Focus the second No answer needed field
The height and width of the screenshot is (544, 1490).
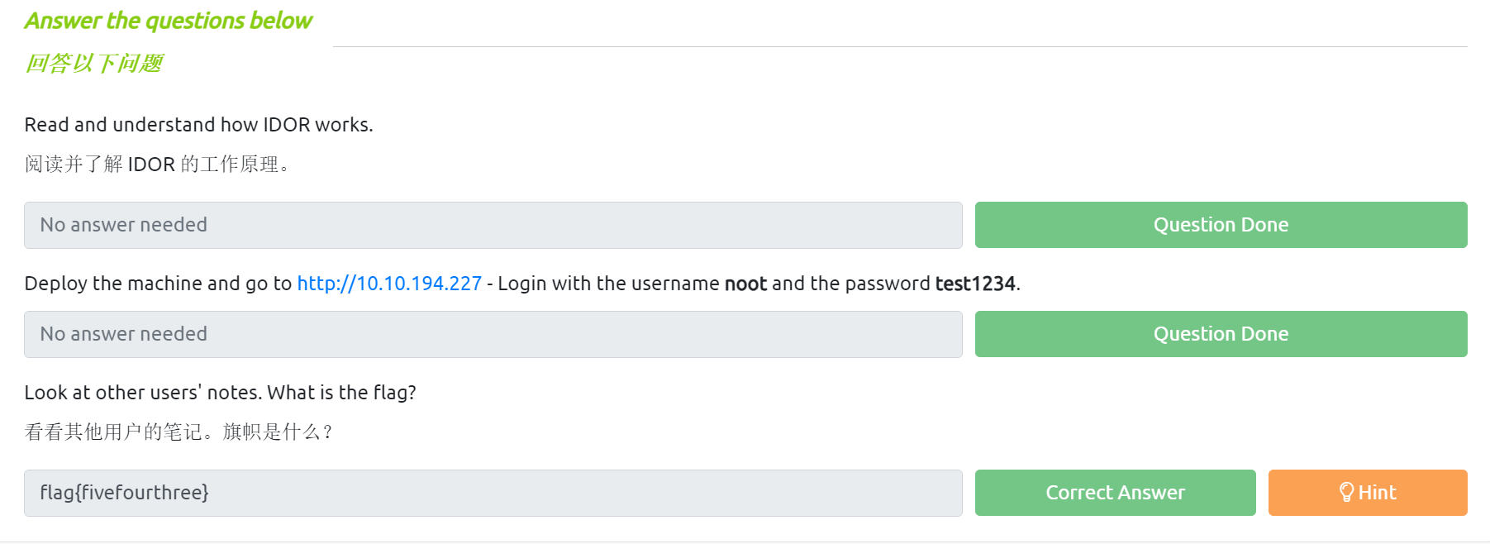tap(493, 334)
